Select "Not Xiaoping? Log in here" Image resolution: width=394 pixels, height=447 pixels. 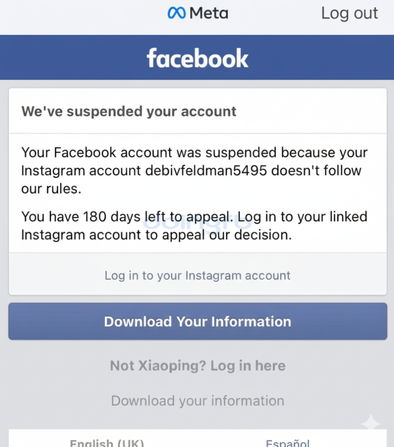tap(197, 365)
